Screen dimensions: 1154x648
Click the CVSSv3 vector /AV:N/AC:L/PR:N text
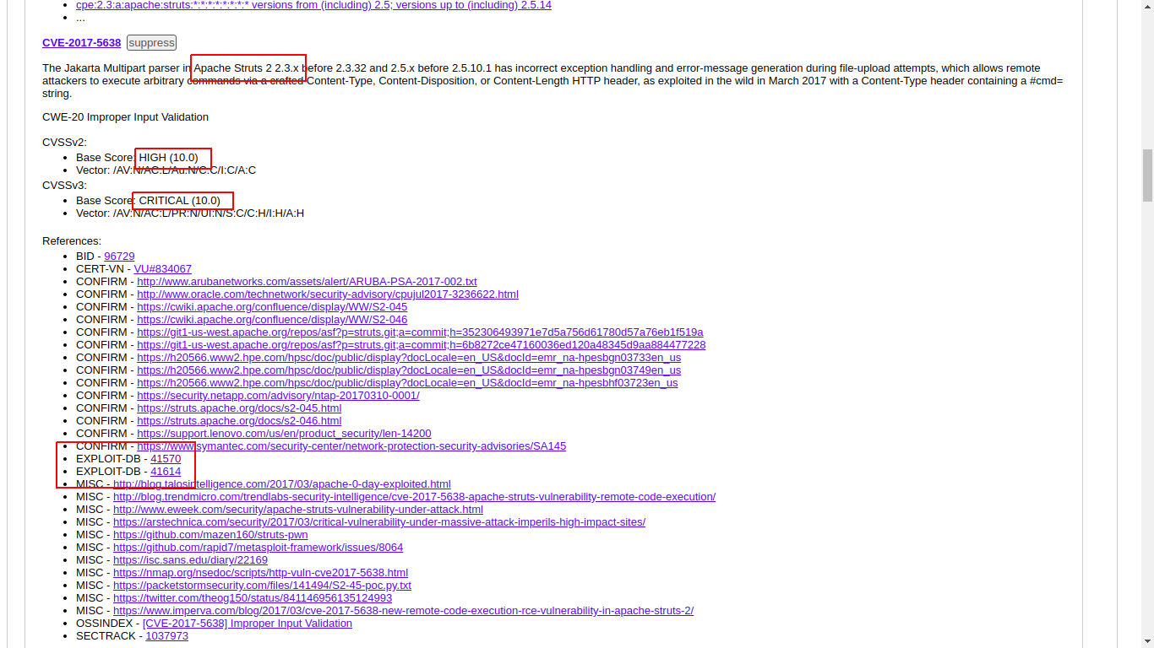pos(209,213)
